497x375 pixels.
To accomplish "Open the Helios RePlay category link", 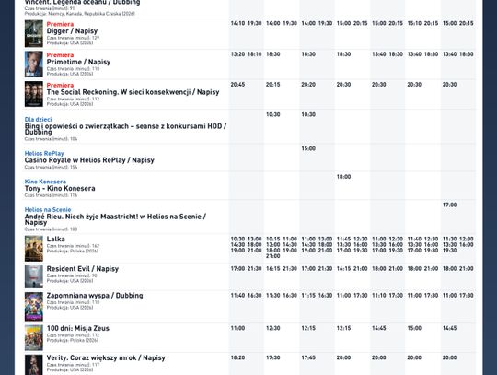I will [x=44, y=153].
